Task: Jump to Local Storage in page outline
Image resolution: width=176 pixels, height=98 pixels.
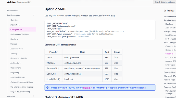Action: 171,35
